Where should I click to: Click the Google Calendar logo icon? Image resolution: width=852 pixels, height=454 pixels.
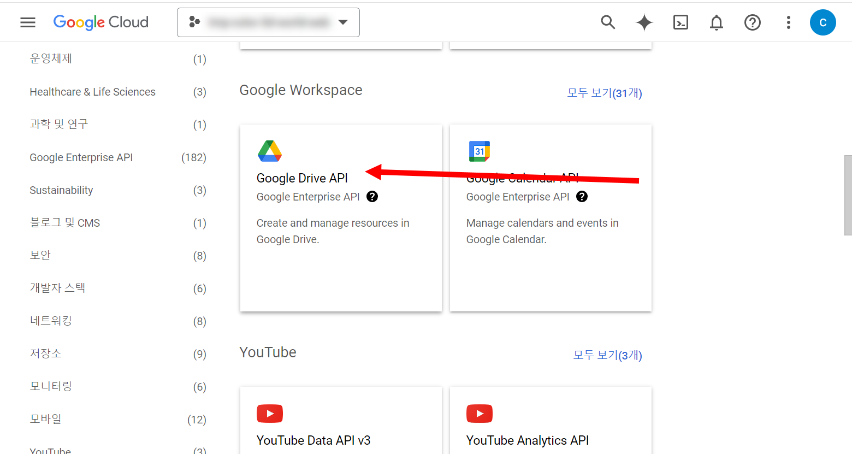480,151
